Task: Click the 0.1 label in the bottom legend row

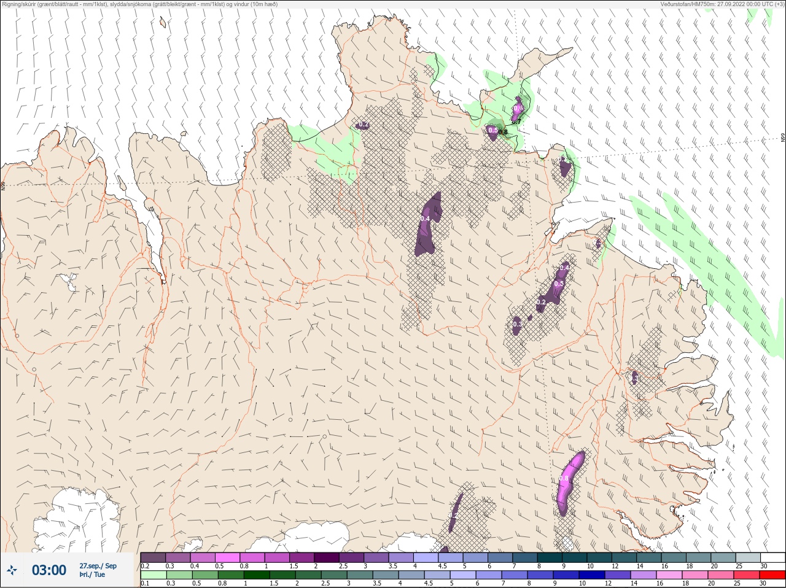Action: click(x=145, y=584)
